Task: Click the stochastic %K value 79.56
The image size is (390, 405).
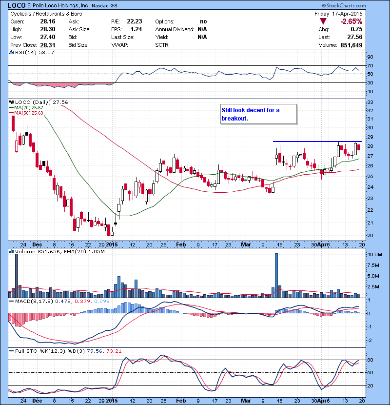Action: tap(95, 351)
